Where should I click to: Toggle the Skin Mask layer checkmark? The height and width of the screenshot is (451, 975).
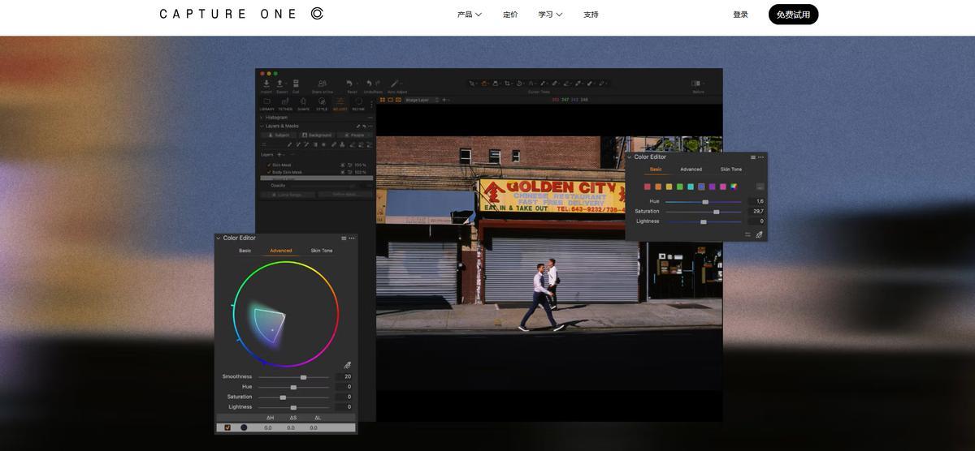click(269, 165)
